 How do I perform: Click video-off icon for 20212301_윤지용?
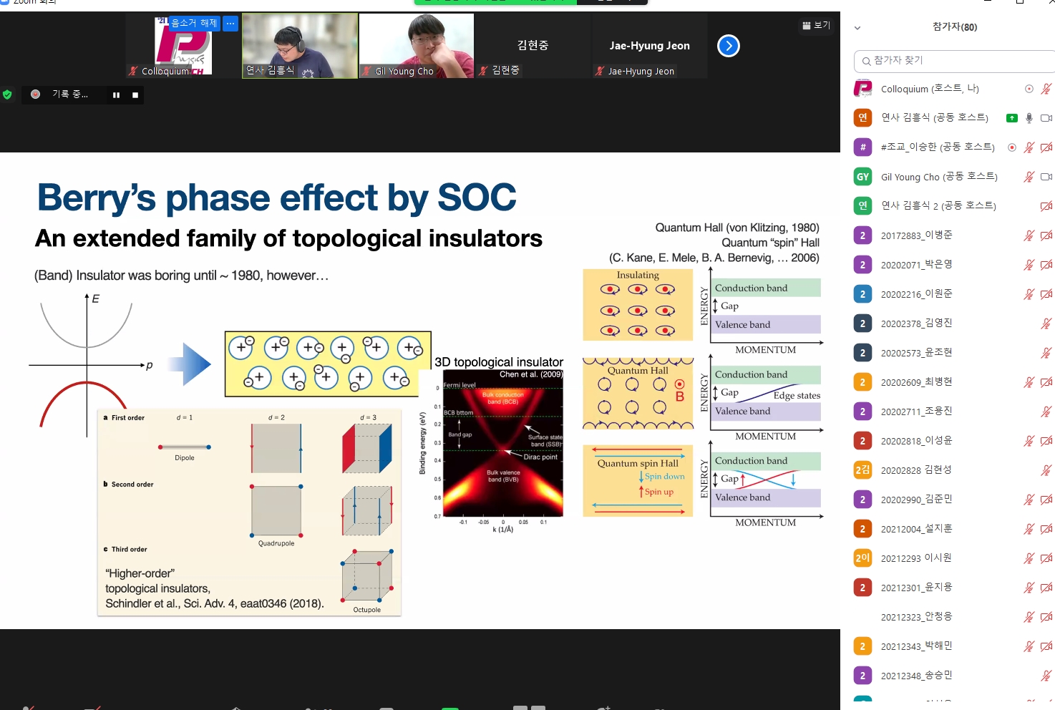click(x=1046, y=588)
